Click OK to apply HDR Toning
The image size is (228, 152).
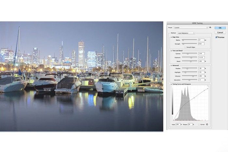220,28
